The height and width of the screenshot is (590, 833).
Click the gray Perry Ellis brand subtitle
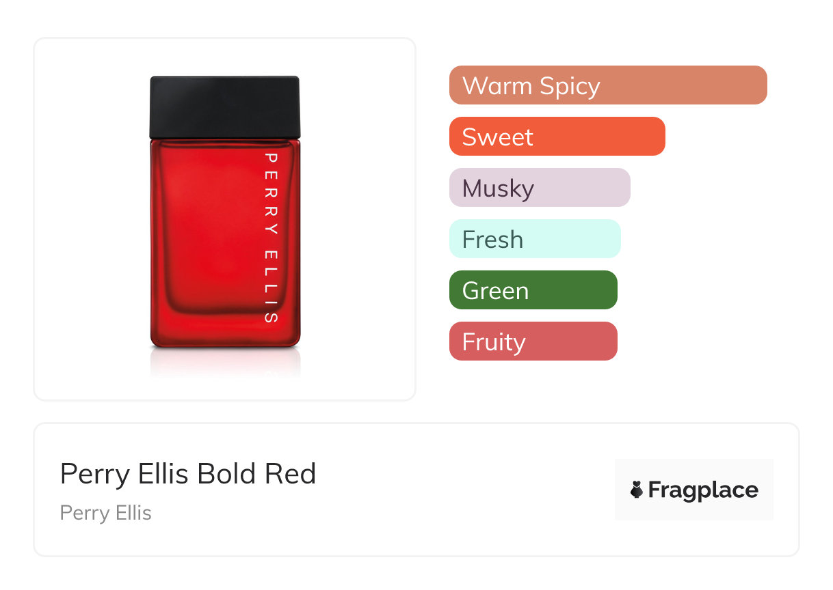[106, 513]
